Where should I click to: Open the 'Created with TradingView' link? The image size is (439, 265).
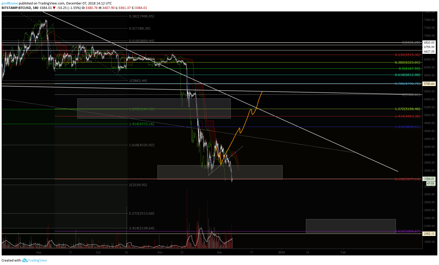24,261
